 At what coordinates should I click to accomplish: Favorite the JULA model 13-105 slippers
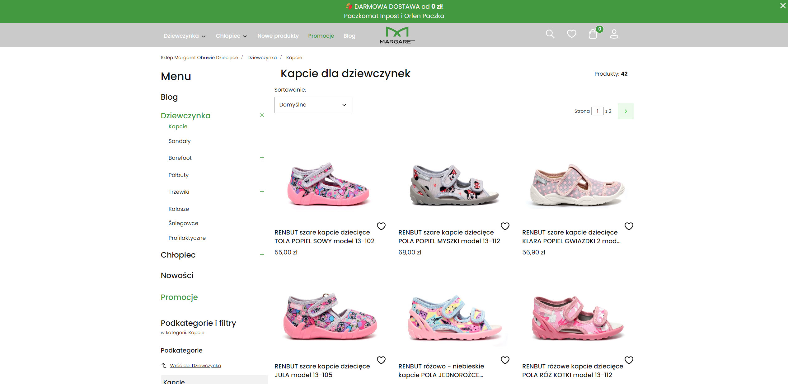click(x=381, y=360)
